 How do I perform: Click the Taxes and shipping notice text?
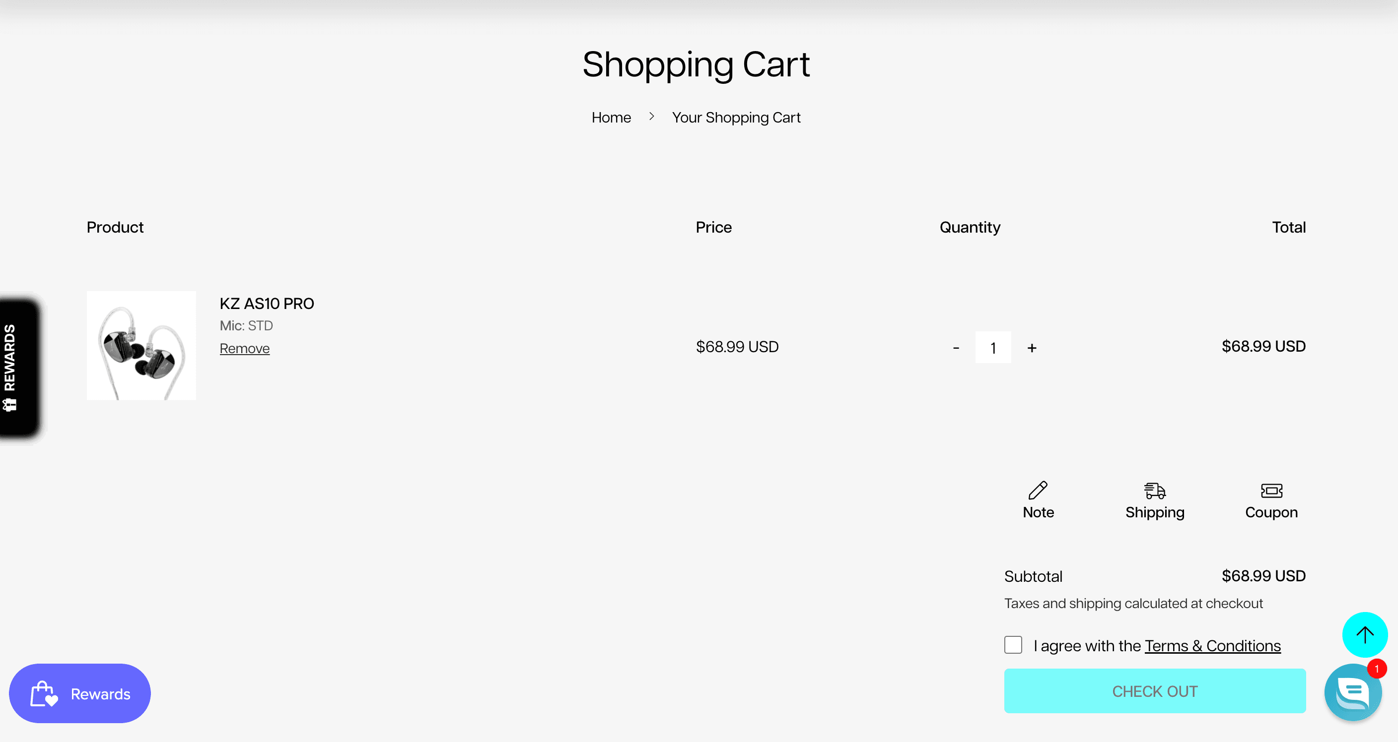tap(1133, 603)
